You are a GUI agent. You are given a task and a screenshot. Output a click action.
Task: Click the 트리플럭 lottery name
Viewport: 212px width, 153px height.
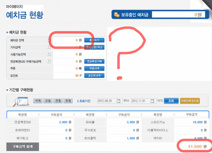click(90, 138)
